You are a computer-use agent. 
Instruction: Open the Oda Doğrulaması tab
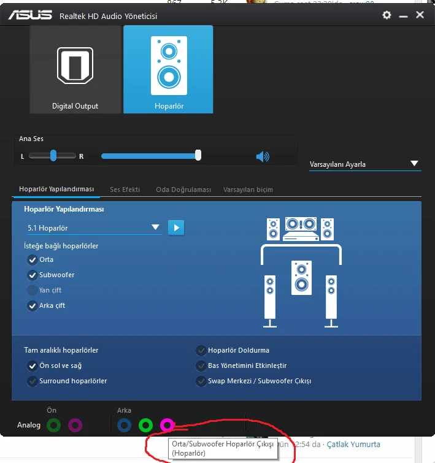tap(183, 189)
